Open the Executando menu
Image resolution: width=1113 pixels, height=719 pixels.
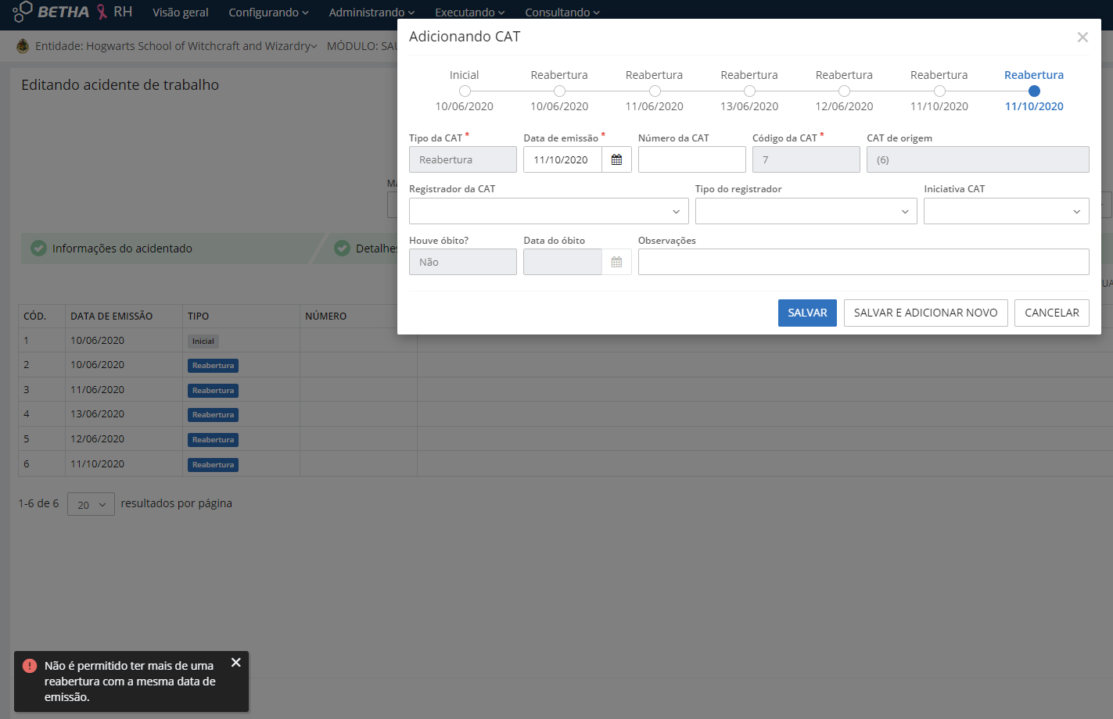(x=469, y=13)
